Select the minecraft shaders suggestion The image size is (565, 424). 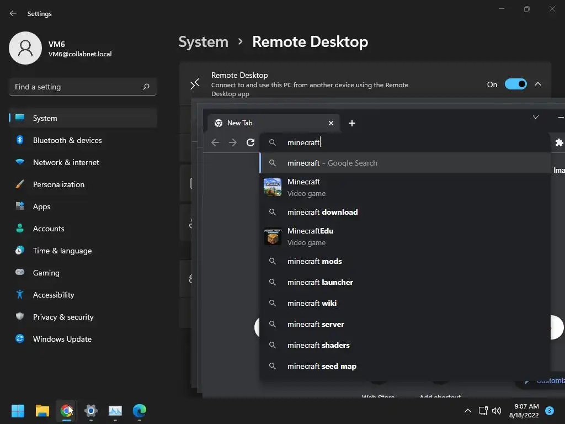tap(405, 345)
